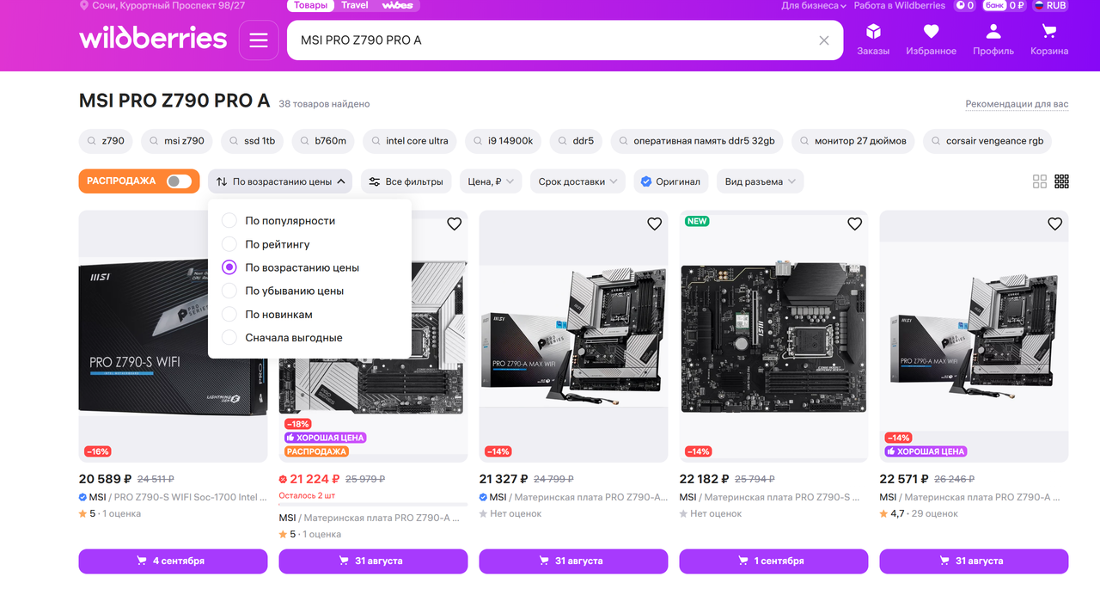The height and width of the screenshot is (595, 1100).
Task: Switch to Travel tab
Action: pos(354,5)
